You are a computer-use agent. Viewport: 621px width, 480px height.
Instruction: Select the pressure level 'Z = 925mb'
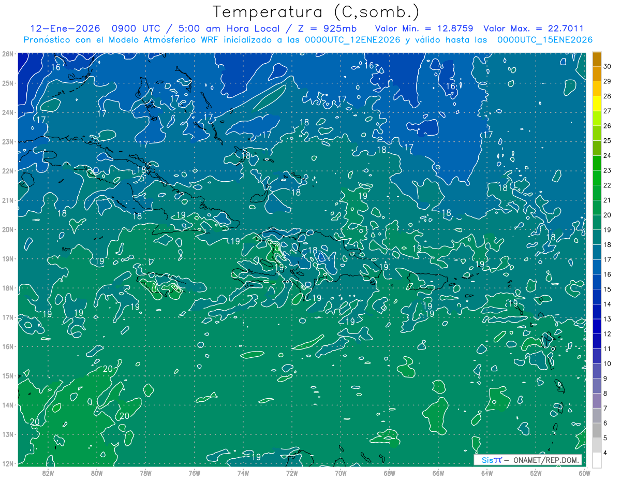[324, 28]
